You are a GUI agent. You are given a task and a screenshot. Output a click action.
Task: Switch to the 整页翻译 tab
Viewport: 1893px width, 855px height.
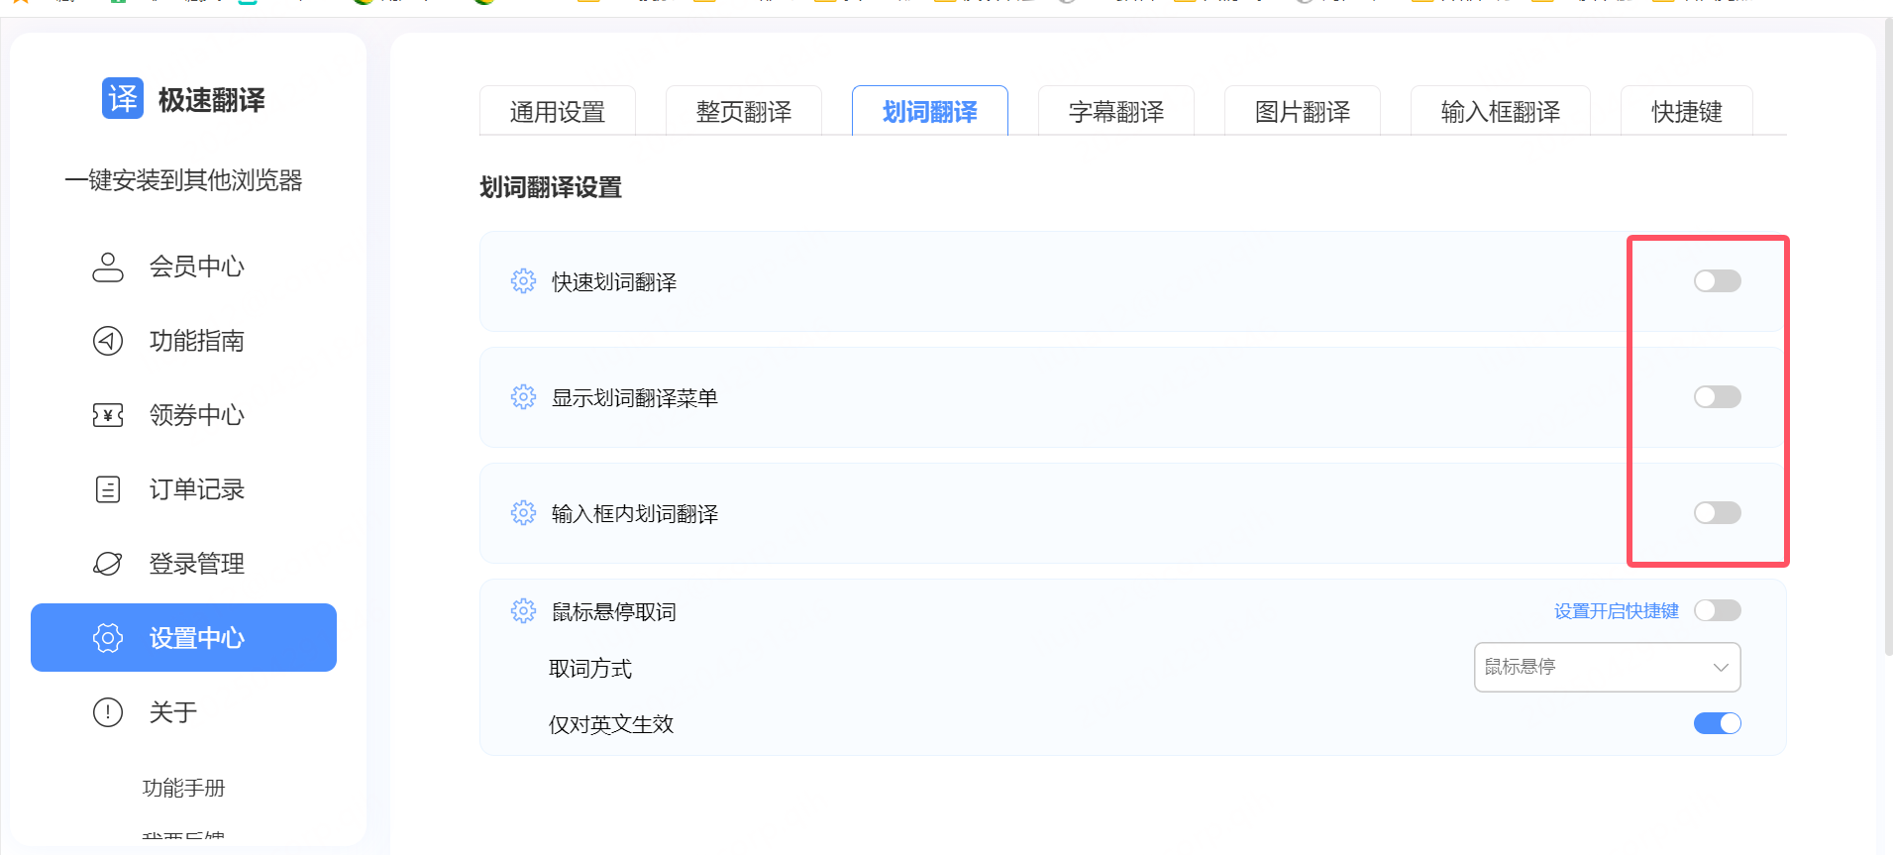point(744,112)
